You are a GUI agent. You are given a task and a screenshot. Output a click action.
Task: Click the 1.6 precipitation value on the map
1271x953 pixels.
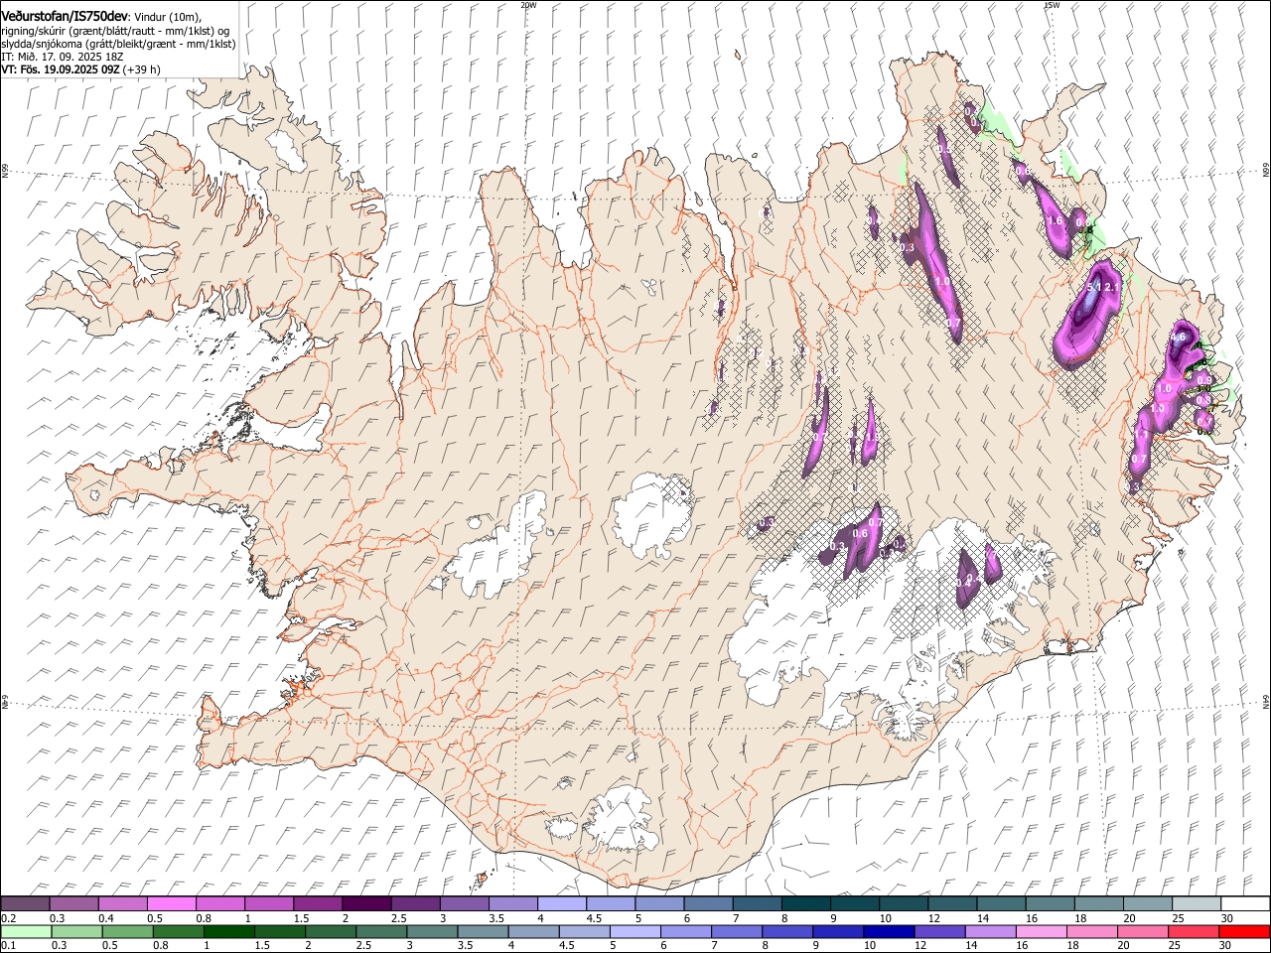(x=1056, y=220)
